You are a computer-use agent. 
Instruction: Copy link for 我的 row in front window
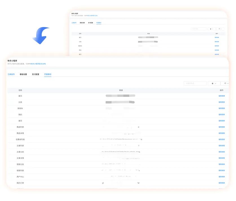click(222, 115)
